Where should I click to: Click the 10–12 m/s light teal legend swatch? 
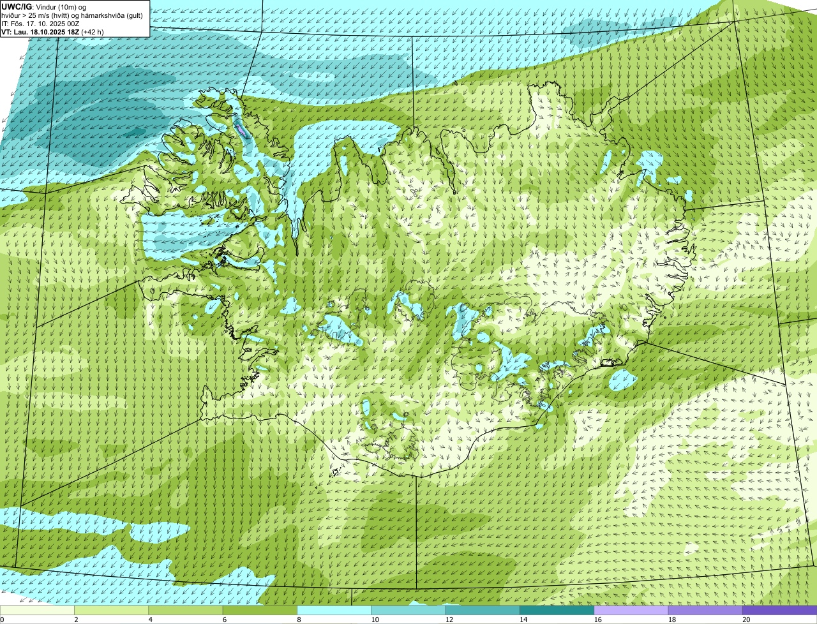click(408, 611)
